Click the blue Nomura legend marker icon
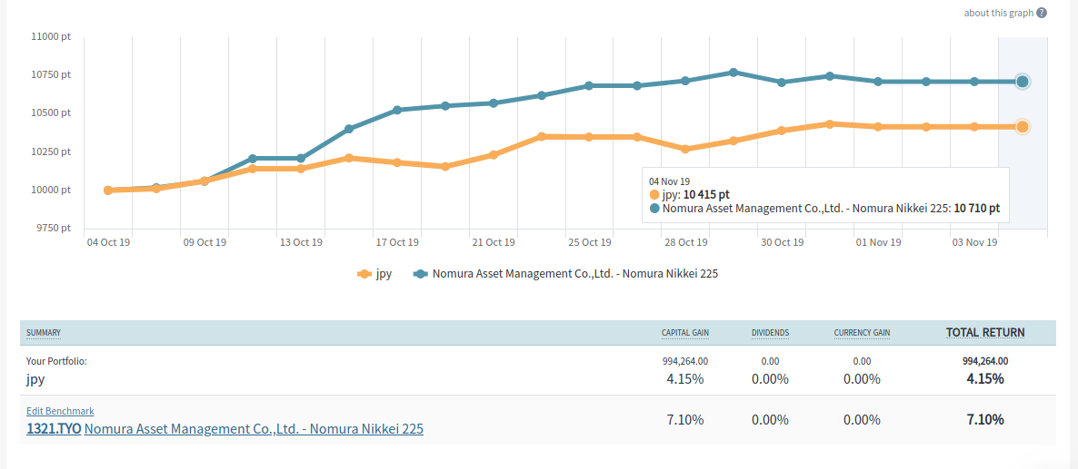The width and height of the screenshot is (1078, 469). point(421,273)
